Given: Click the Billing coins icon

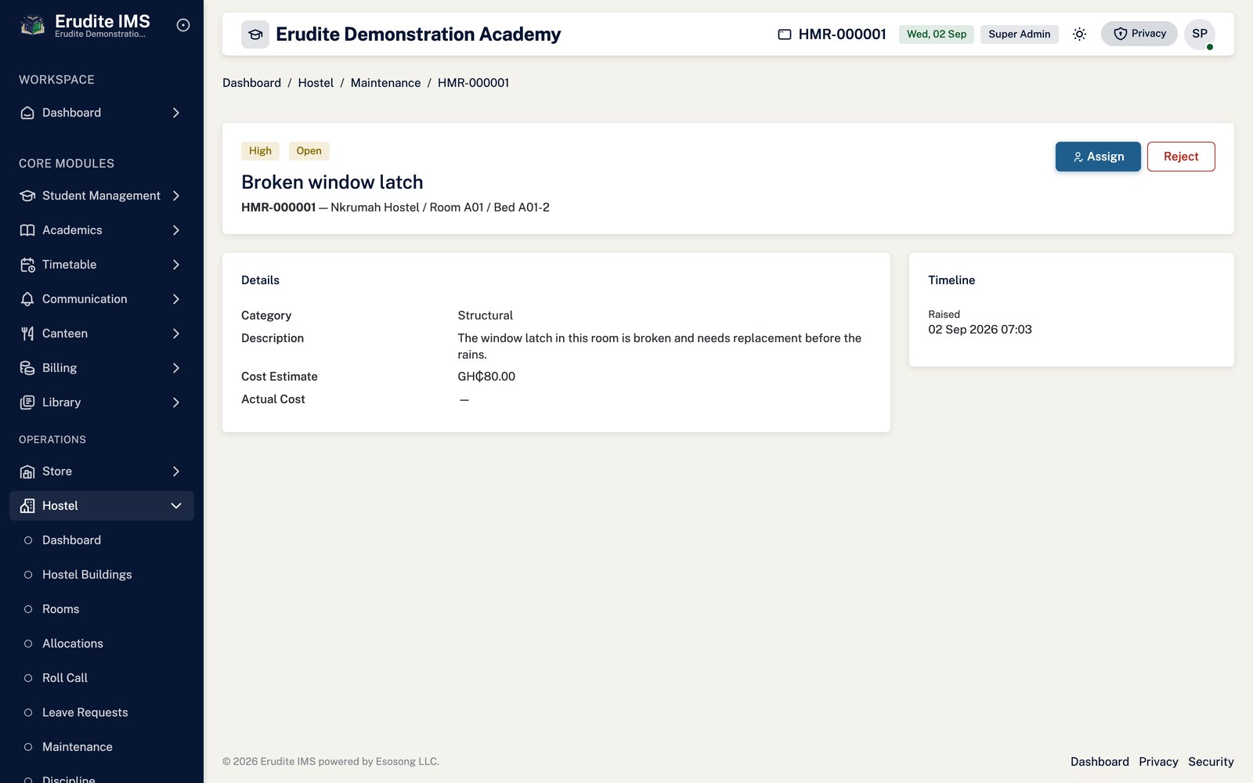Looking at the screenshot, I should (27, 368).
